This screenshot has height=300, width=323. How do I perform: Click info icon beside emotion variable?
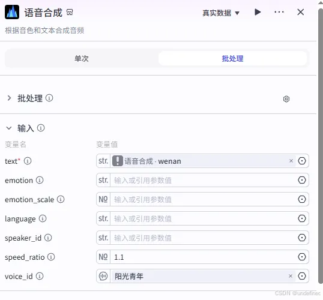point(40,180)
